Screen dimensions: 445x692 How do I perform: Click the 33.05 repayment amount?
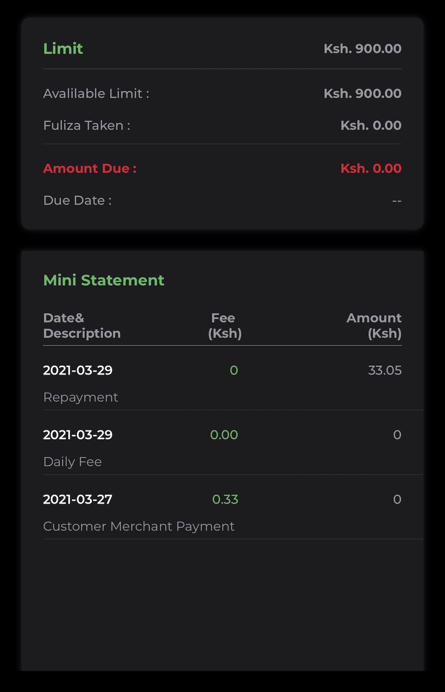point(384,370)
